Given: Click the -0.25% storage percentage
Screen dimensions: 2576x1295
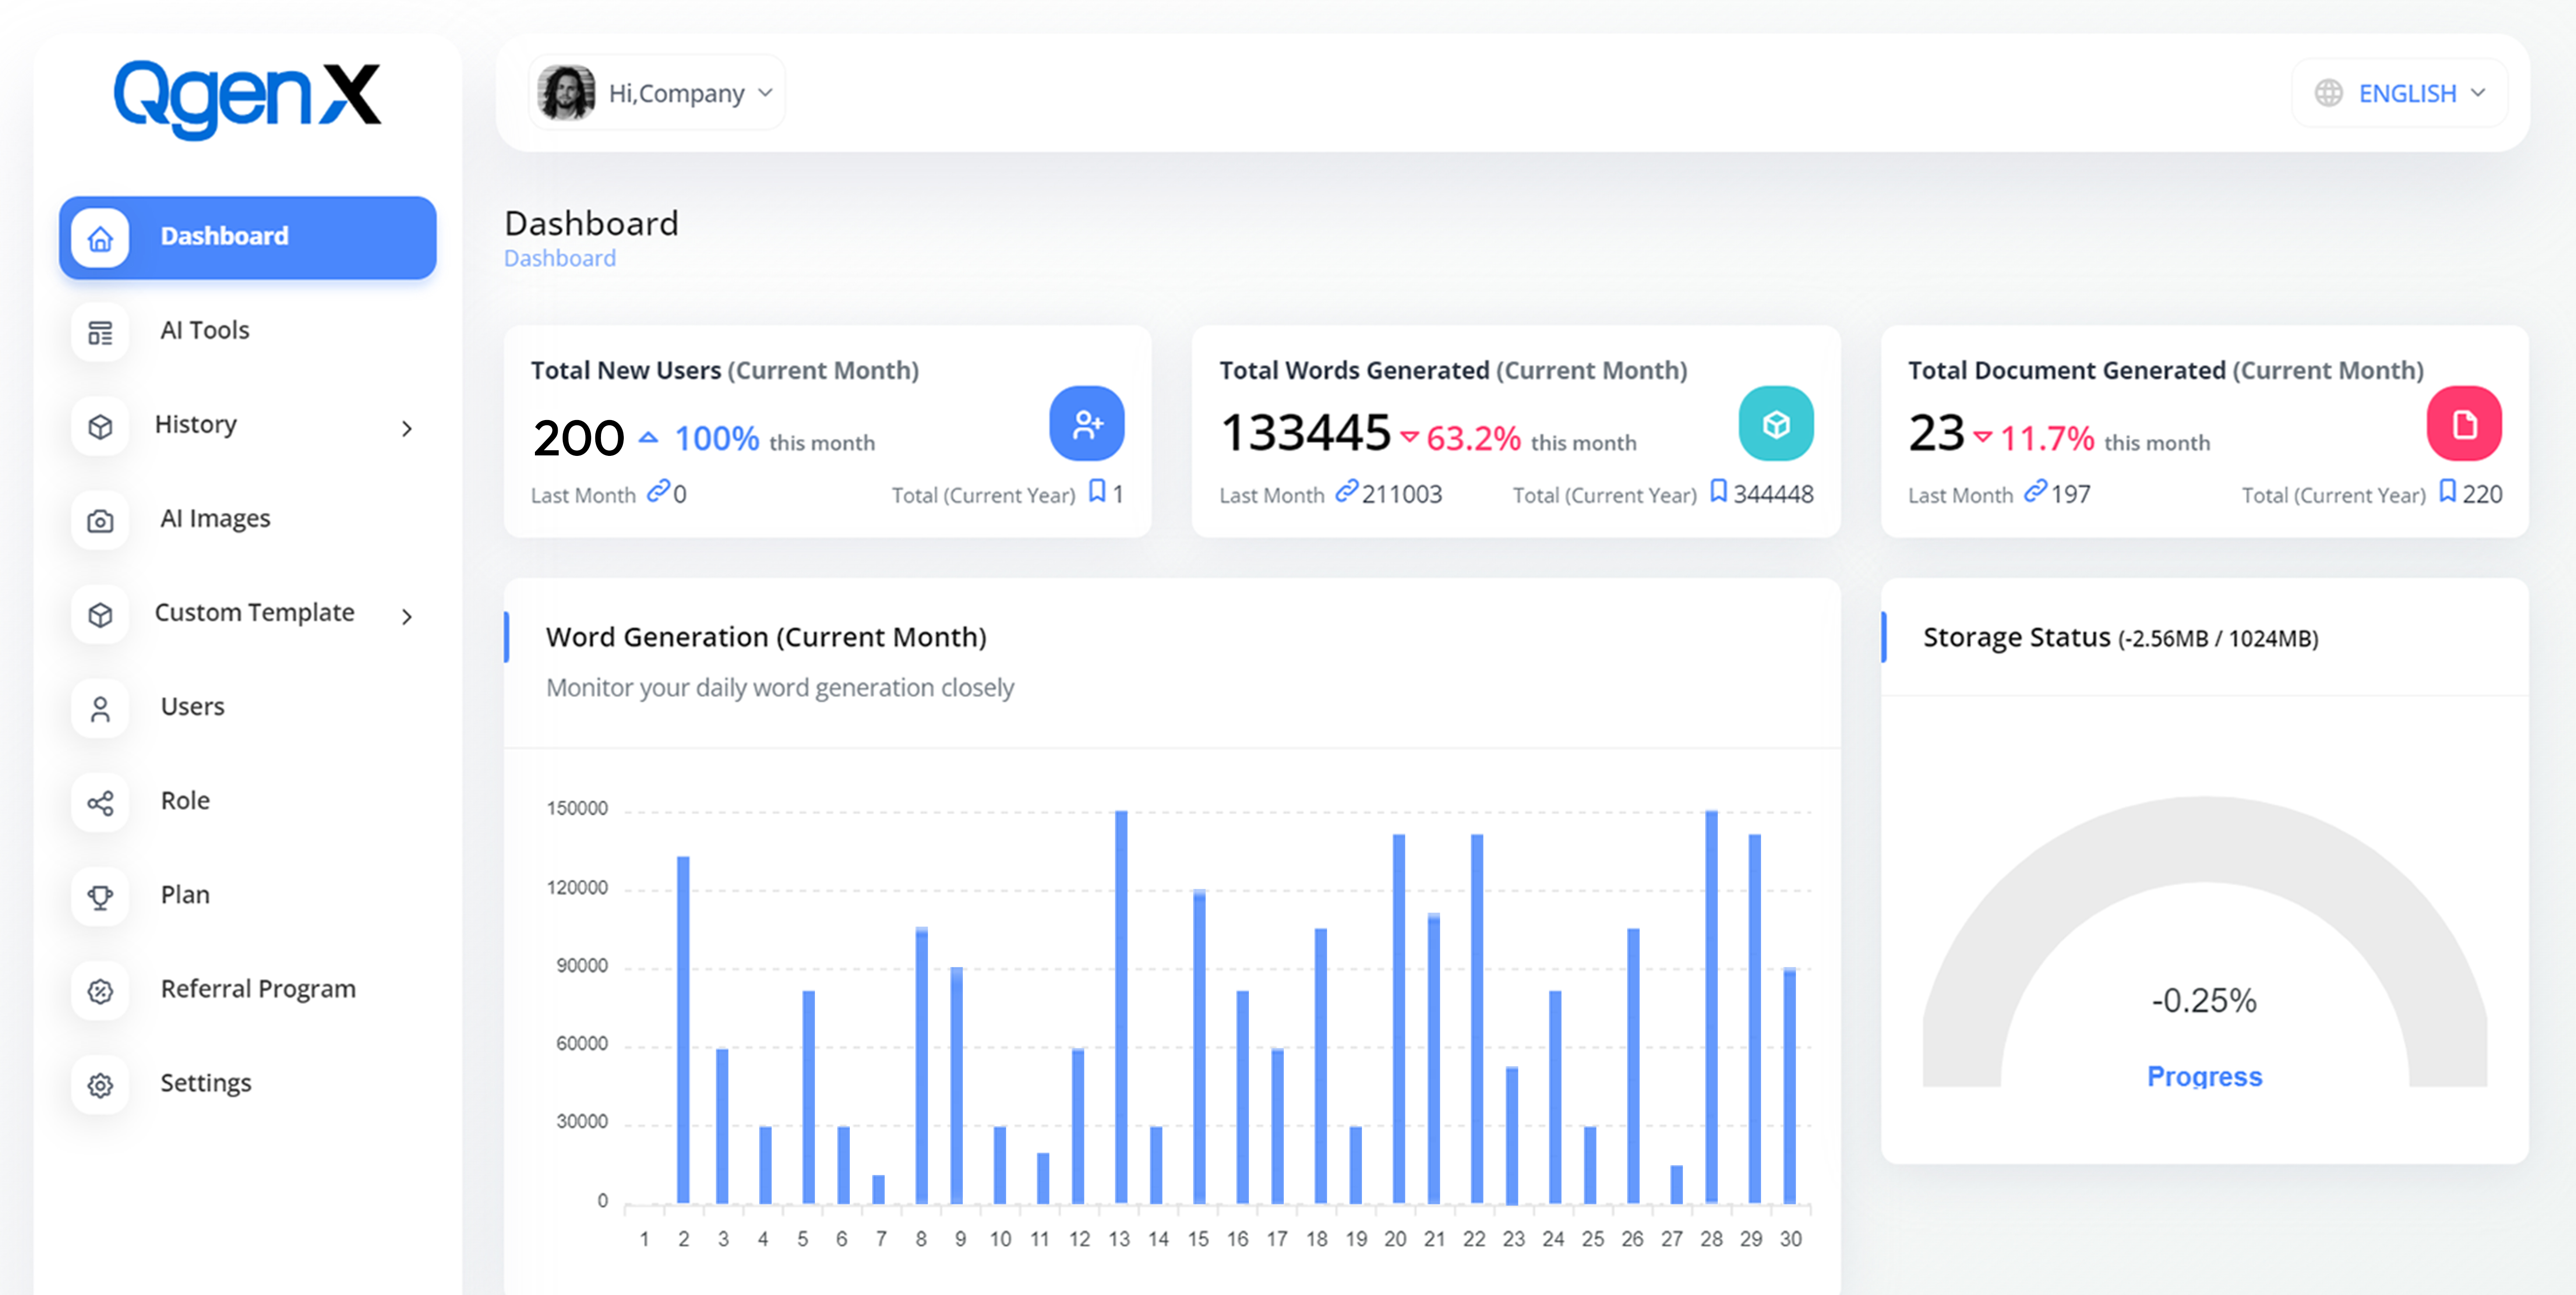Looking at the screenshot, I should 2204,1001.
